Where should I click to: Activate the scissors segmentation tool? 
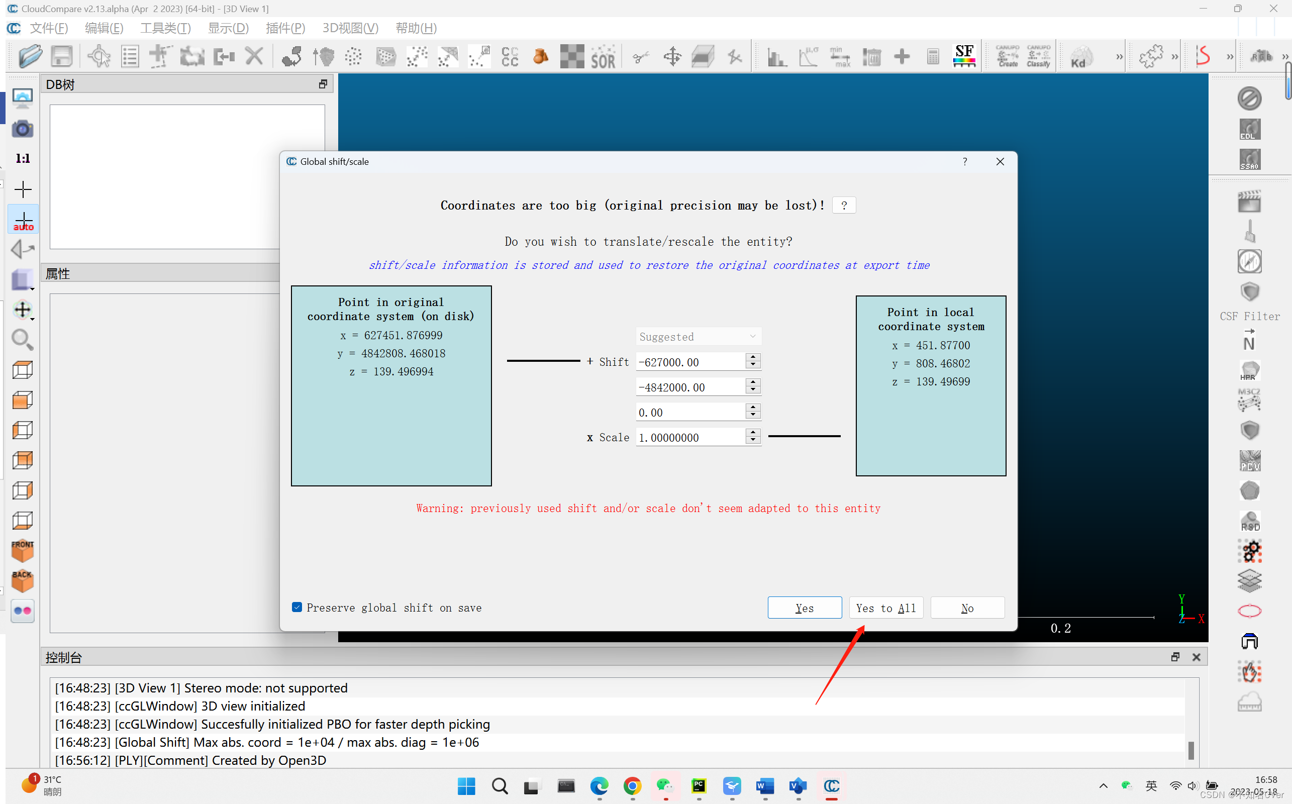tap(641, 56)
